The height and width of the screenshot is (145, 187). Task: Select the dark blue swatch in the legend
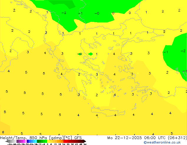(x=28, y=141)
